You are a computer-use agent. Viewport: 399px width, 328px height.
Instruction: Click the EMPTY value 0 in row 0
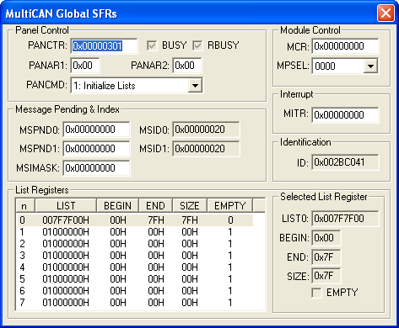point(230,220)
